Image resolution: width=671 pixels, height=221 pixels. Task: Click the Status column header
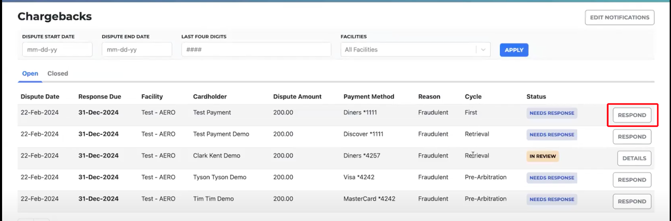pyautogui.click(x=536, y=97)
